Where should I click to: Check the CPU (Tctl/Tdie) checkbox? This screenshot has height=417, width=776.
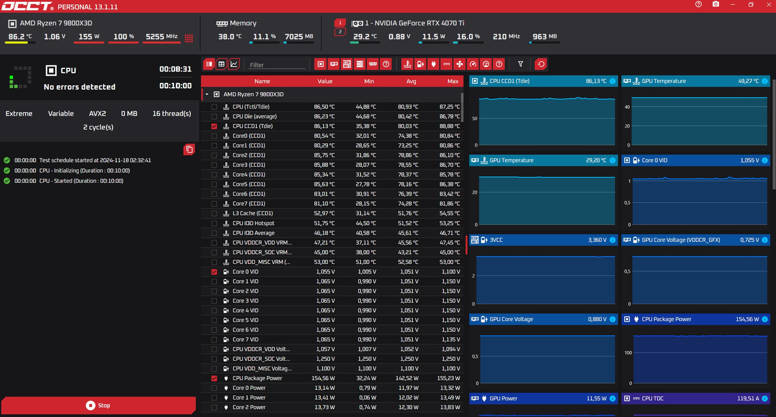coord(214,107)
